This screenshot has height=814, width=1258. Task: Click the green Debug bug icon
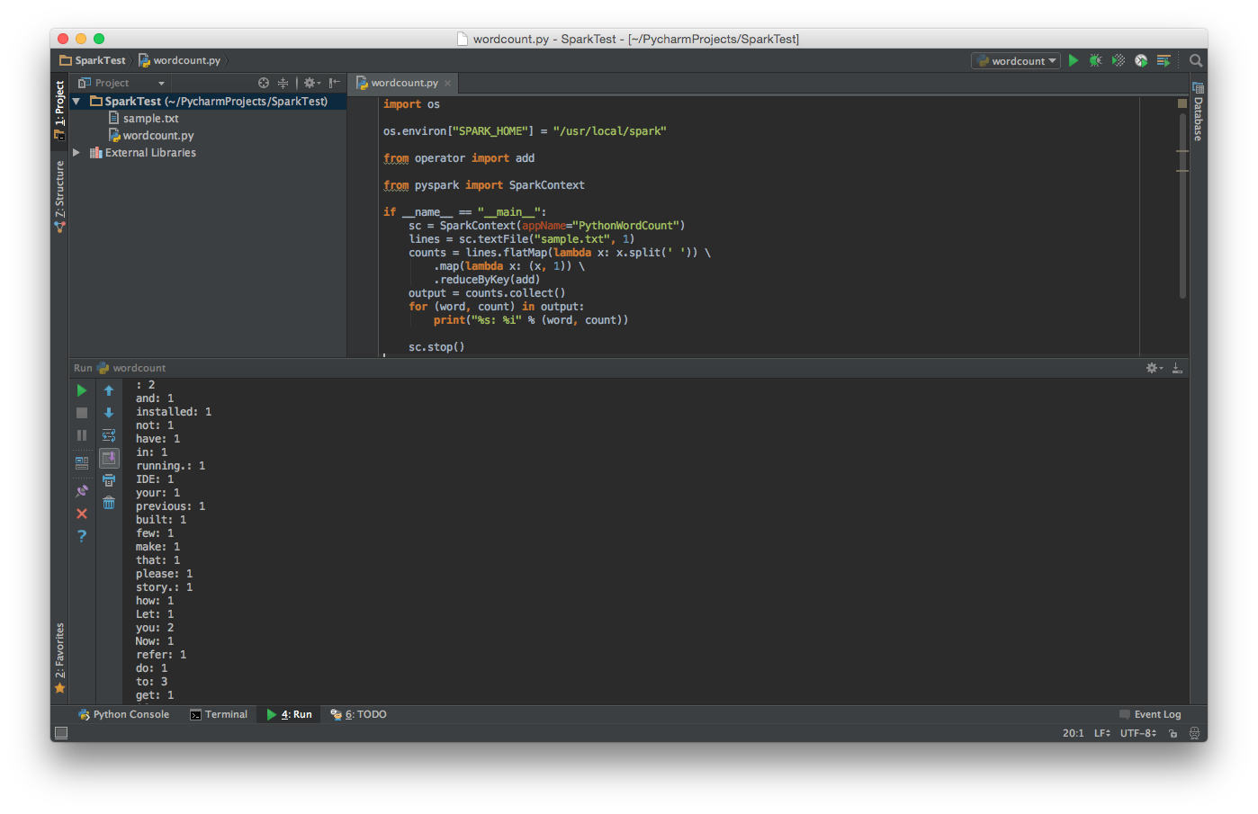(x=1095, y=61)
